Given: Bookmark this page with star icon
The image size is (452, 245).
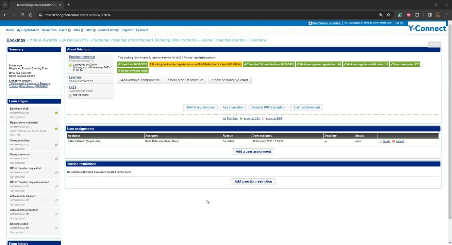Looking at the screenshot, I should coord(388,15).
